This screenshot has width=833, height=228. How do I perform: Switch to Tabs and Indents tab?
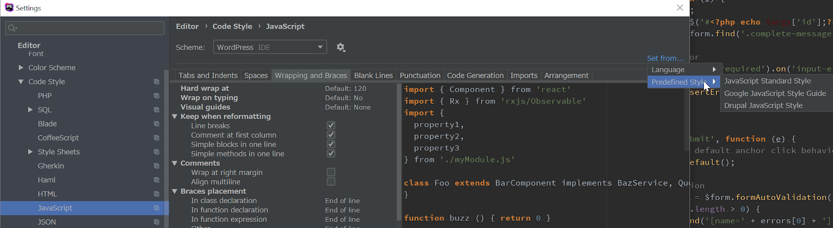coord(208,75)
